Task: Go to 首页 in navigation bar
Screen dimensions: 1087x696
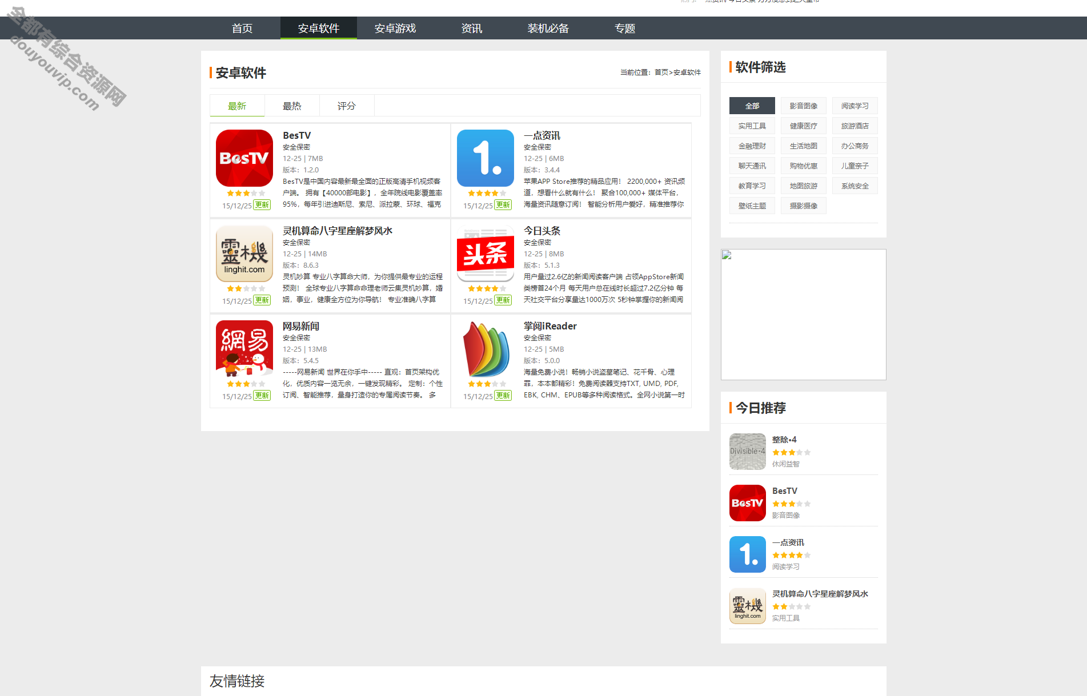Action: pos(242,28)
